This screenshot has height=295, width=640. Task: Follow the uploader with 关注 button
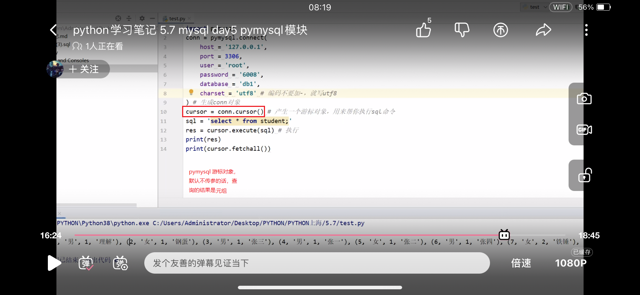84,69
